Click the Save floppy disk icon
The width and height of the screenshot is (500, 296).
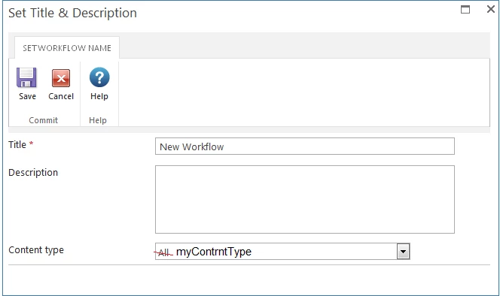(x=26, y=77)
